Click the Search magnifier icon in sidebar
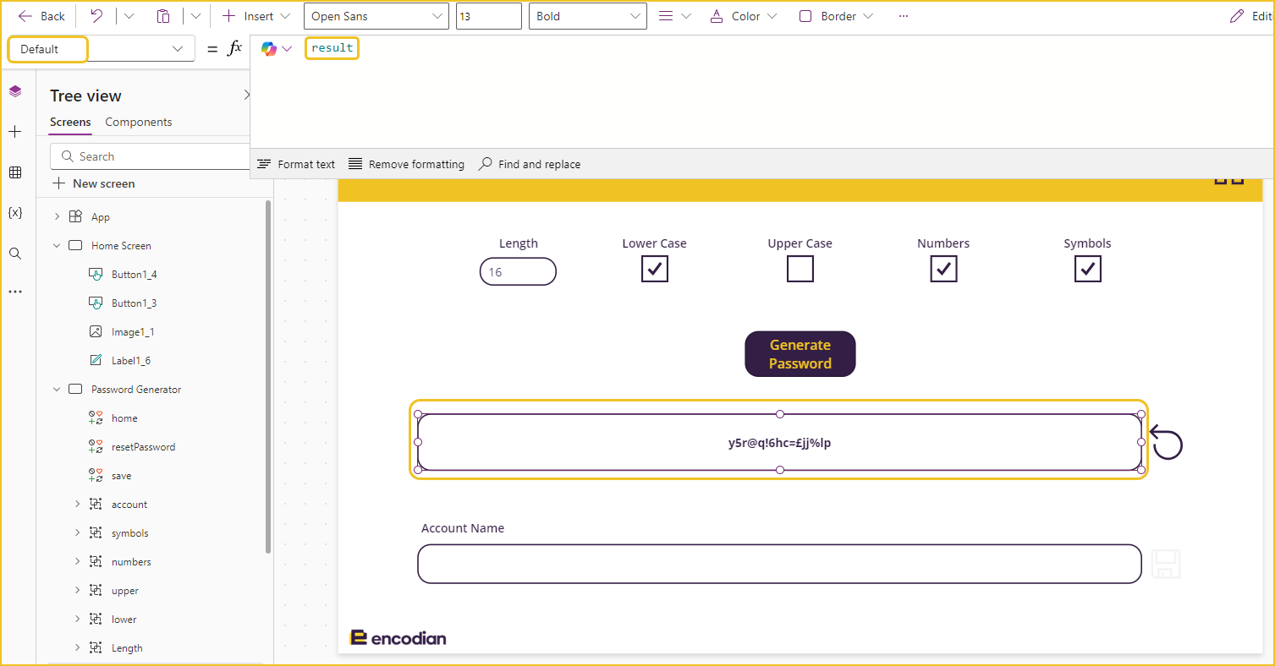The height and width of the screenshot is (666, 1275). click(x=15, y=254)
